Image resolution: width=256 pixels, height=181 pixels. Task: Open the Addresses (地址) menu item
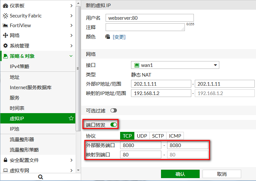[x=38, y=77]
